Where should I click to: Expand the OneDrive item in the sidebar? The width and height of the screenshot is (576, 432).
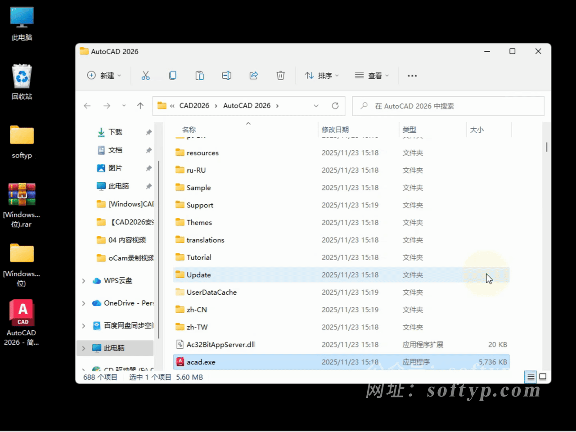pyautogui.click(x=83, y=303)
